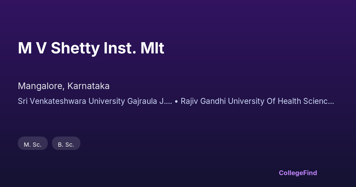The height and width of the screenshot is (187, 356).
Task: Click the word Karnataka in the location
Action: pyautogui.click(x=88, y=86)
